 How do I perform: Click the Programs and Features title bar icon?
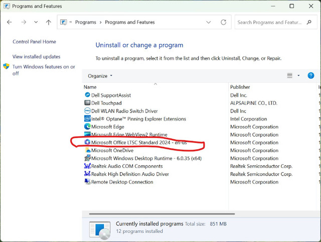coord(7,6)
